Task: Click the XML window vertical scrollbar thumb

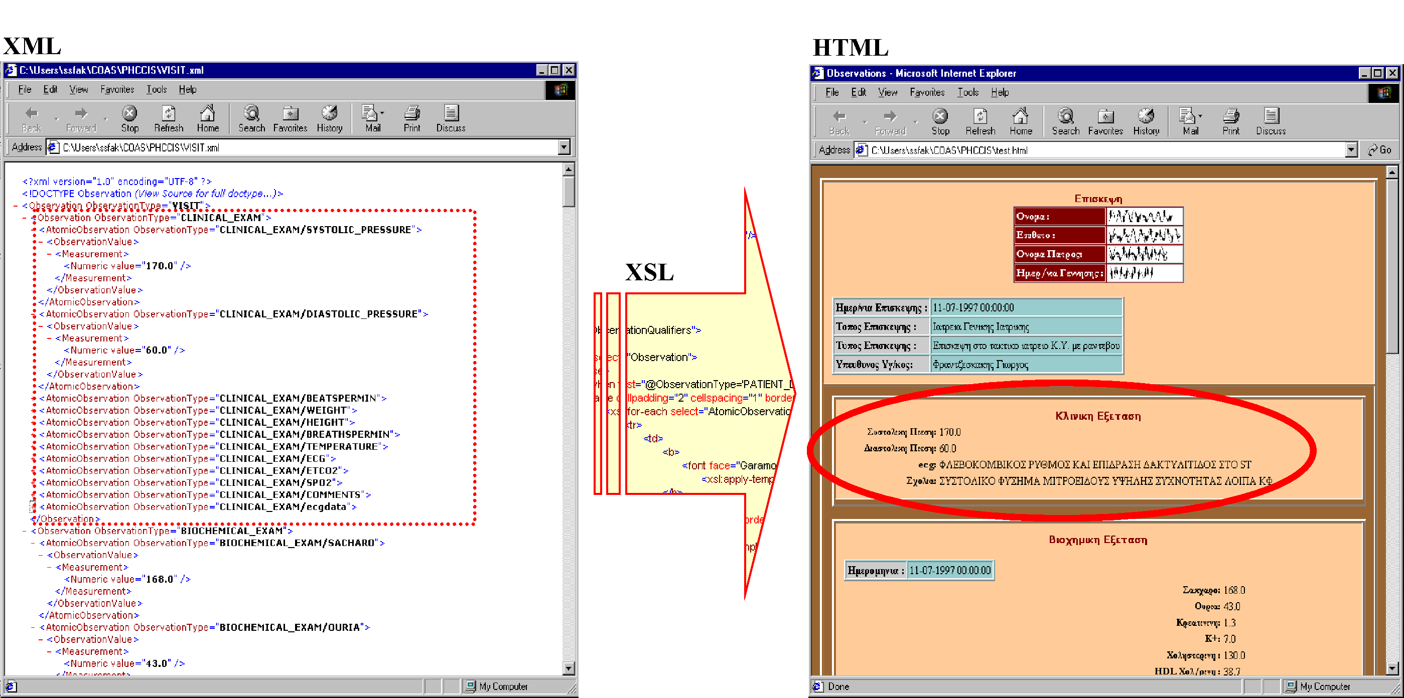Action: [x=569, y=191]
